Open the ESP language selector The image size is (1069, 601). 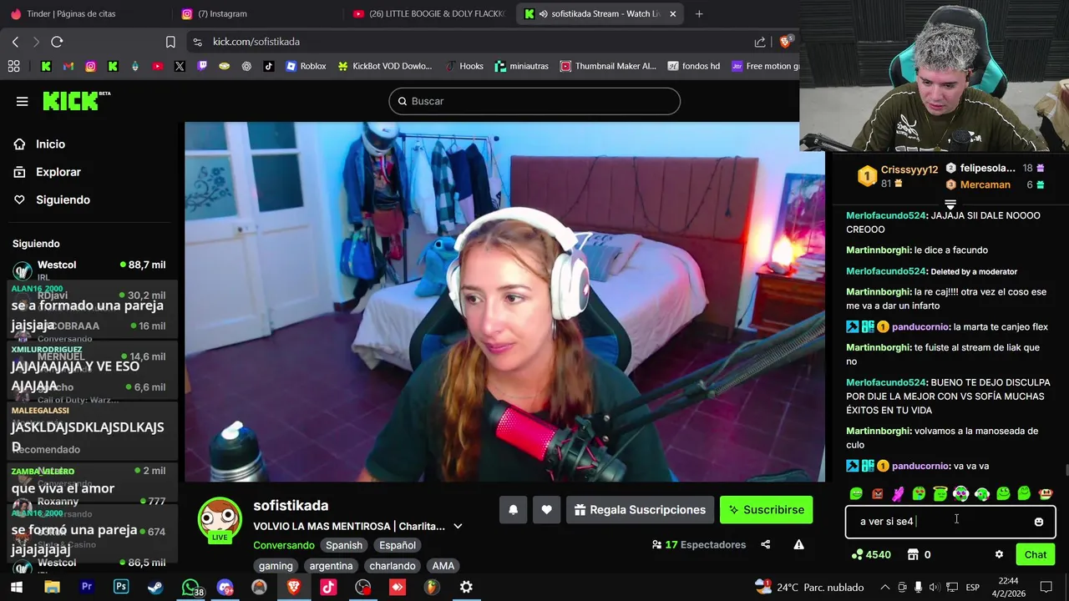point(972,587)
